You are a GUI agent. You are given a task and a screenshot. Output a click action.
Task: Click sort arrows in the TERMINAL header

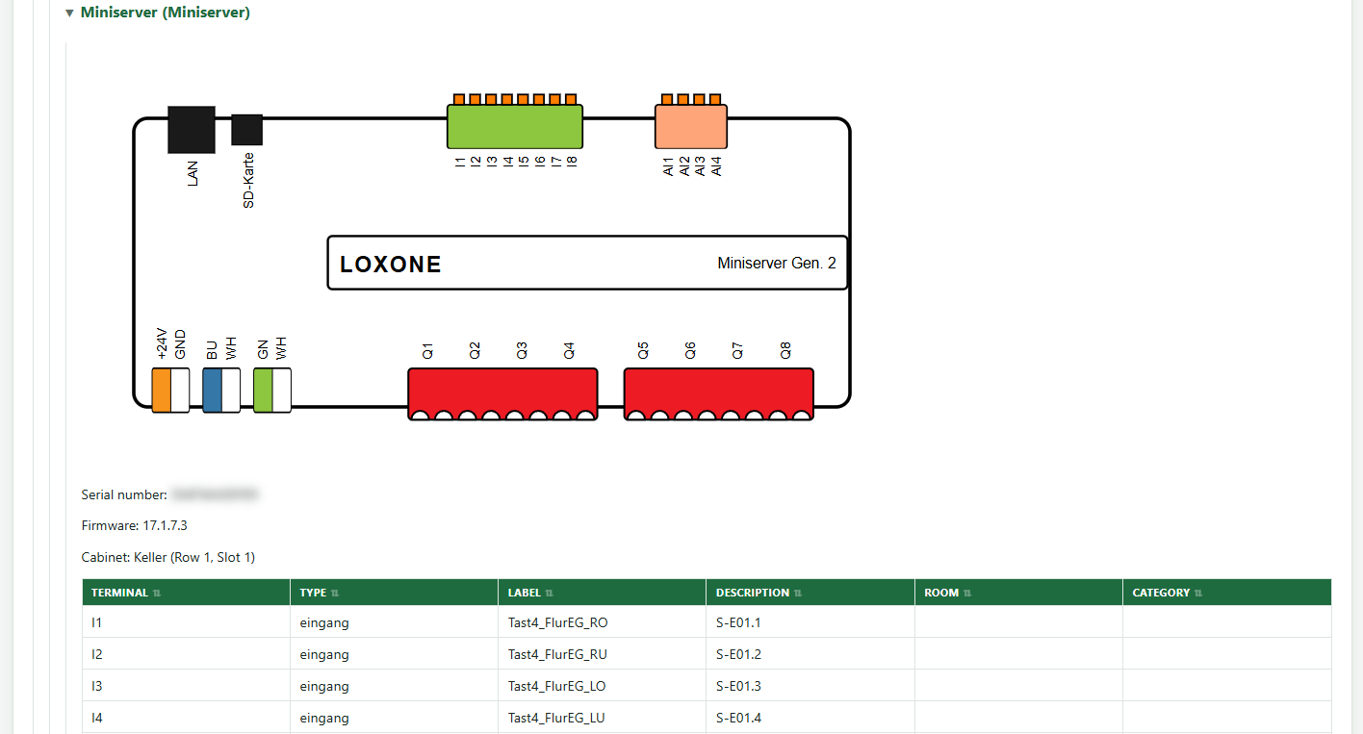pyautogui.click(x=157, y=594)
